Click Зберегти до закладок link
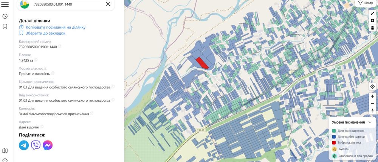Image resolution: width=378 pixels, height=162 pixels. [46, 33]
